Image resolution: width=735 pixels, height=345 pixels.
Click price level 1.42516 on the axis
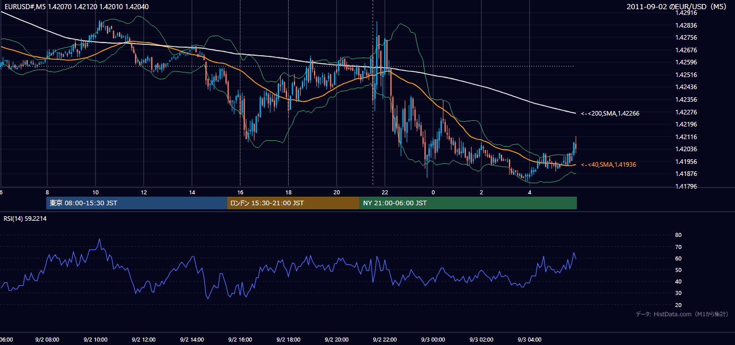point(687,75)
